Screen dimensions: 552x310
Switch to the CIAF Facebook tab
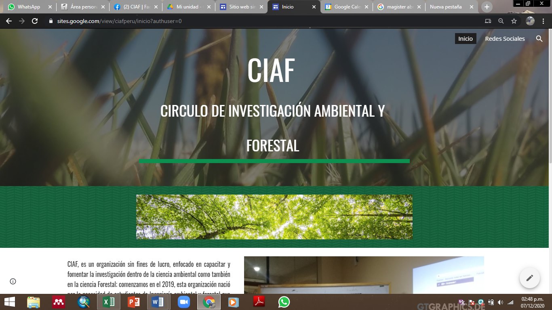135,7
